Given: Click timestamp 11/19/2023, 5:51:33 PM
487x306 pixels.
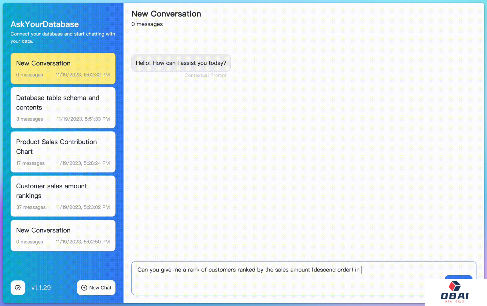Looking at the screenshot, I should (83, 119).
